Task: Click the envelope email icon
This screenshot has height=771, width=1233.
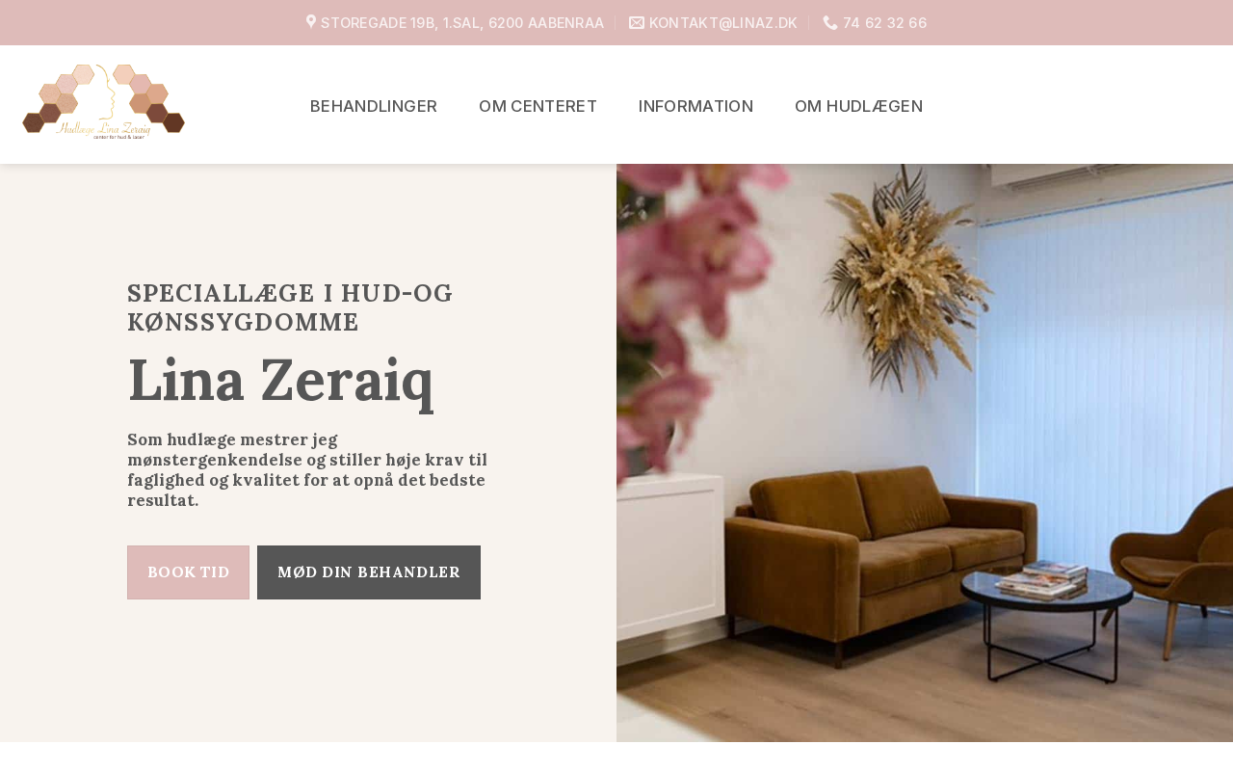Action: pos(637,22)
